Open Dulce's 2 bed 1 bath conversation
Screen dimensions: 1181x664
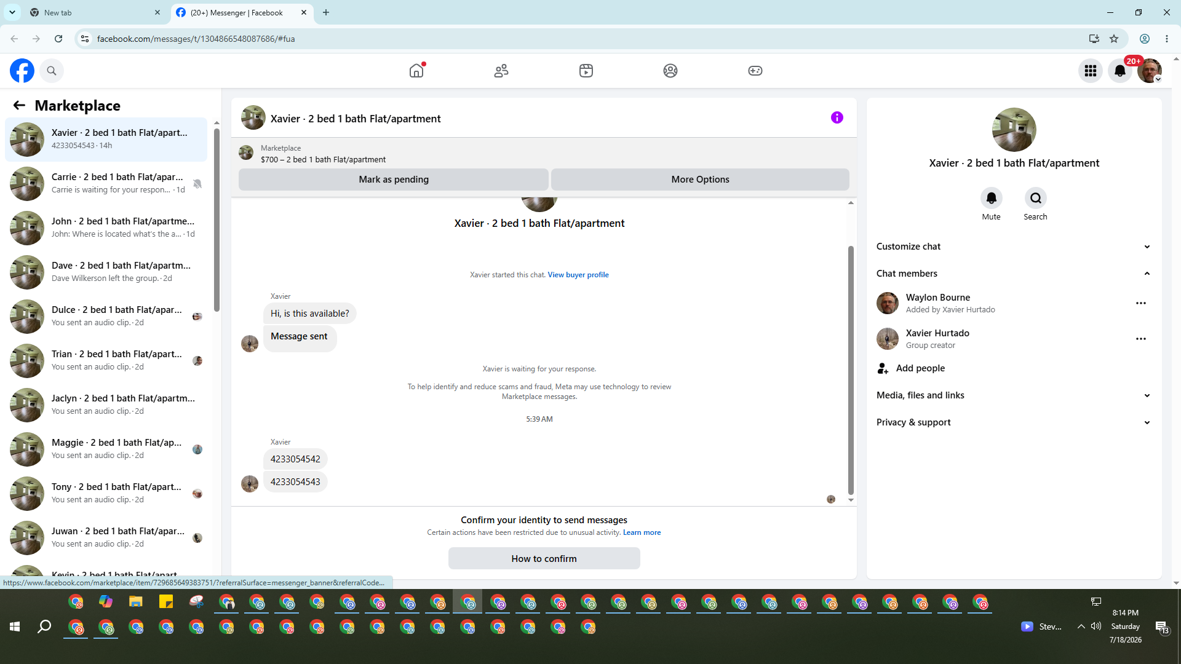pyautogui.click(x=106, y=316)
